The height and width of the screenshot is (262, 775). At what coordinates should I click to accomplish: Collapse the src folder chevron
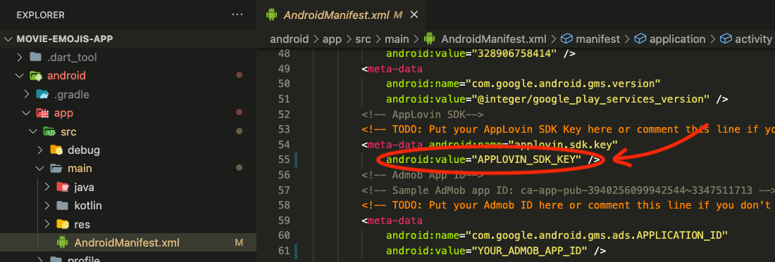click(x=34, y=131)
